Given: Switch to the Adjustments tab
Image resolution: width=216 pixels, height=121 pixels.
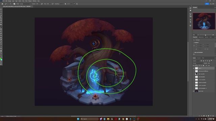Looking at the screenshot, I should click(201, 37).
